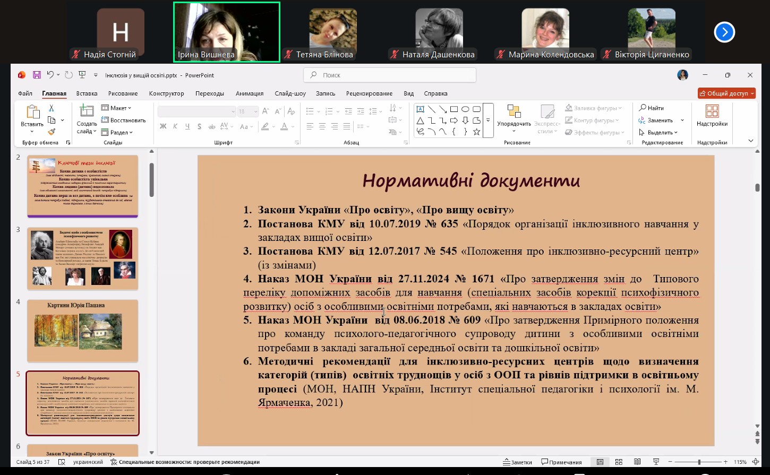Toggle underline formatting
The image size is (770, 475).
(187, 126)
